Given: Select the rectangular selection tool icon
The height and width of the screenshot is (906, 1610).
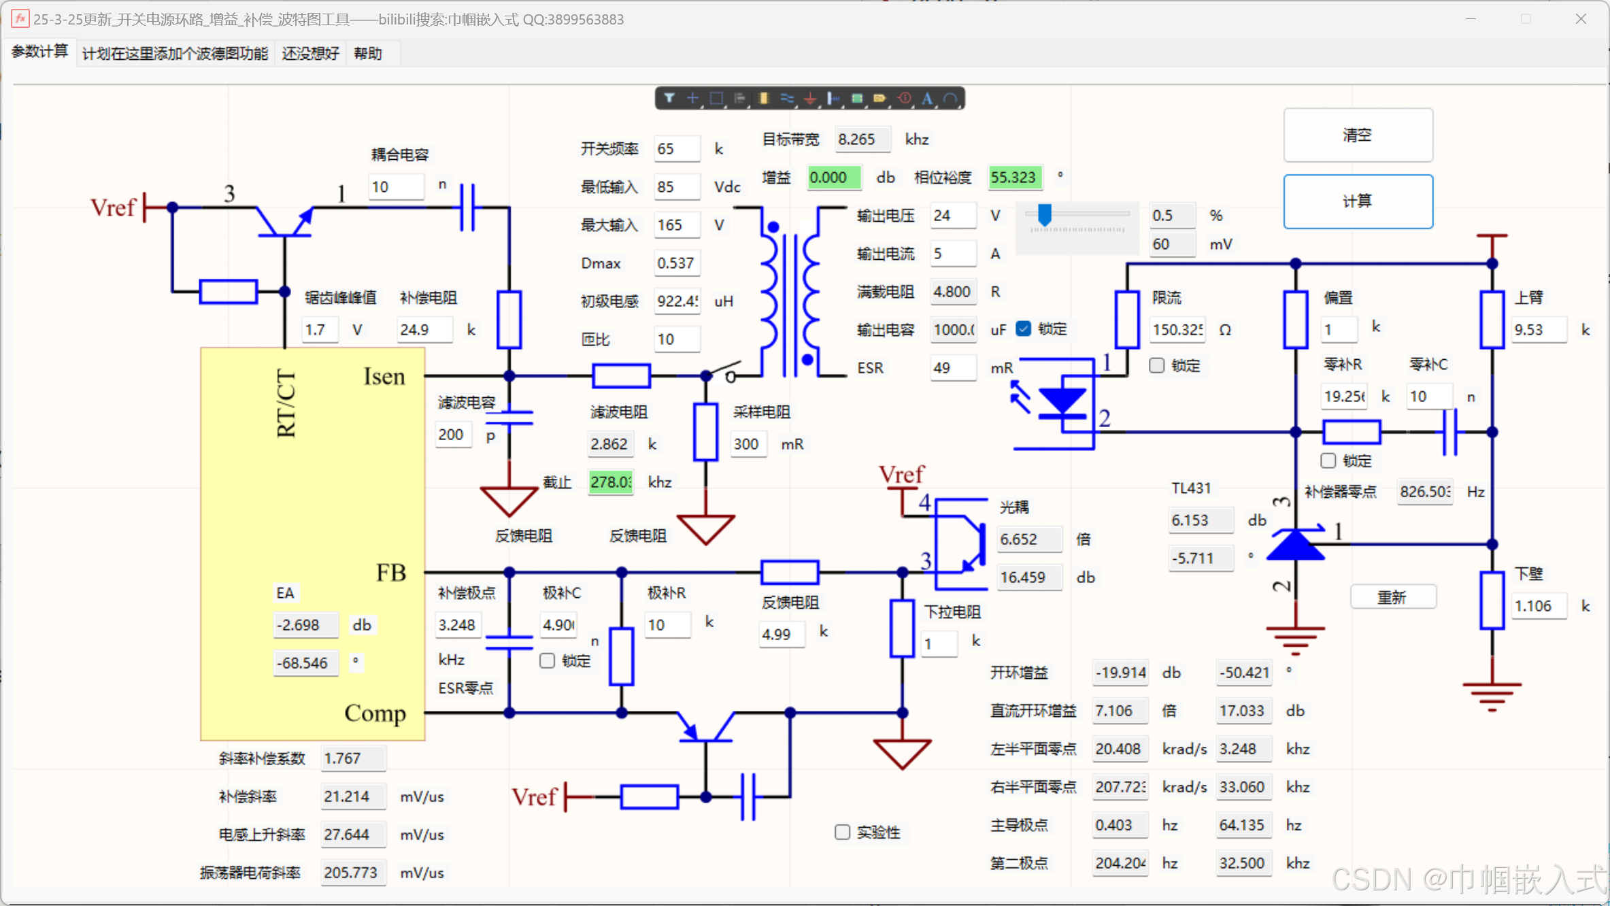Looking at the screenshot, I should (716, 99).
